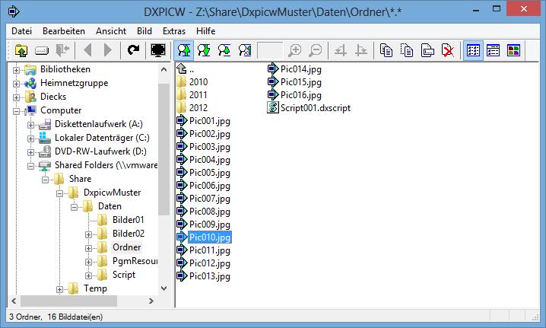Open the Script001.dxscript file icon

click(x=273, y=108)
